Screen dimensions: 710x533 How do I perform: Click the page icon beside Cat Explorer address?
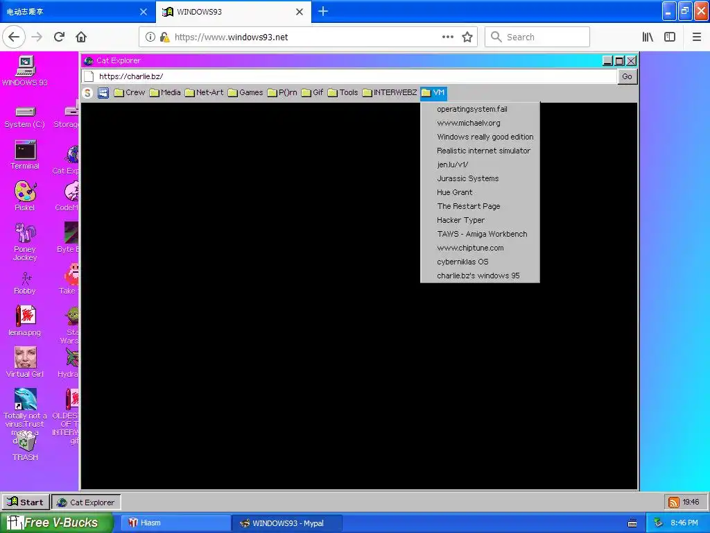pyautogui.click(x=89, y=76)
